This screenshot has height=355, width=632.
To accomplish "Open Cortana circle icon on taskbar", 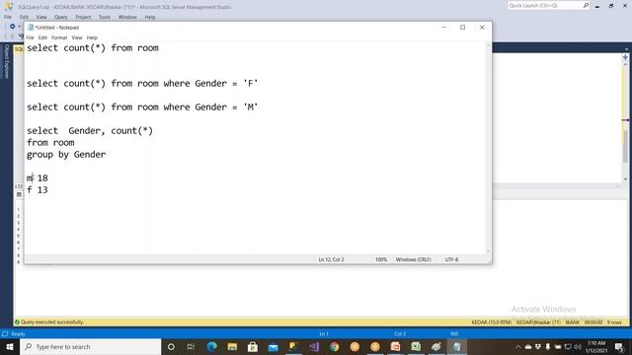I will (x=171, y=346).
